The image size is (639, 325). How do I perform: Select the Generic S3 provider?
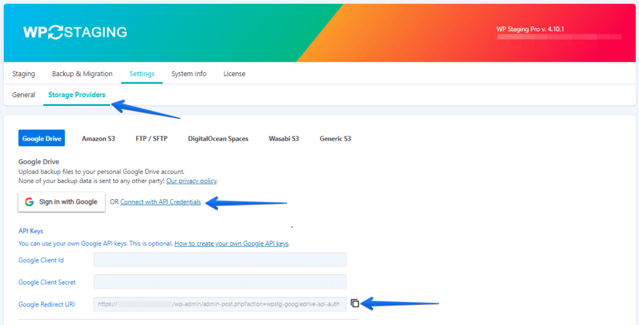pos(335,138)
